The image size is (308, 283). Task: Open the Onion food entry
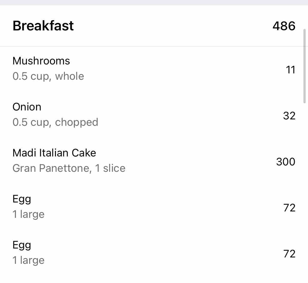pos(27,107)
